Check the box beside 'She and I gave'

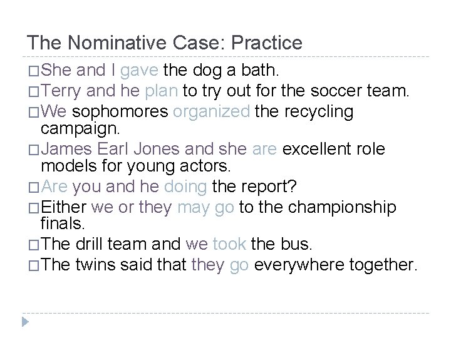pos(34,71)
